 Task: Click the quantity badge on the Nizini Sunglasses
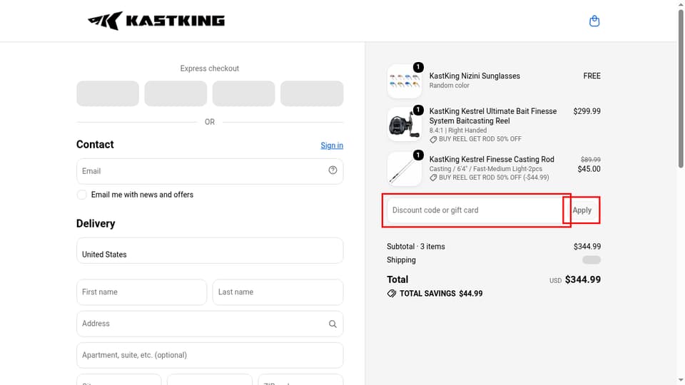pos(418,67)
